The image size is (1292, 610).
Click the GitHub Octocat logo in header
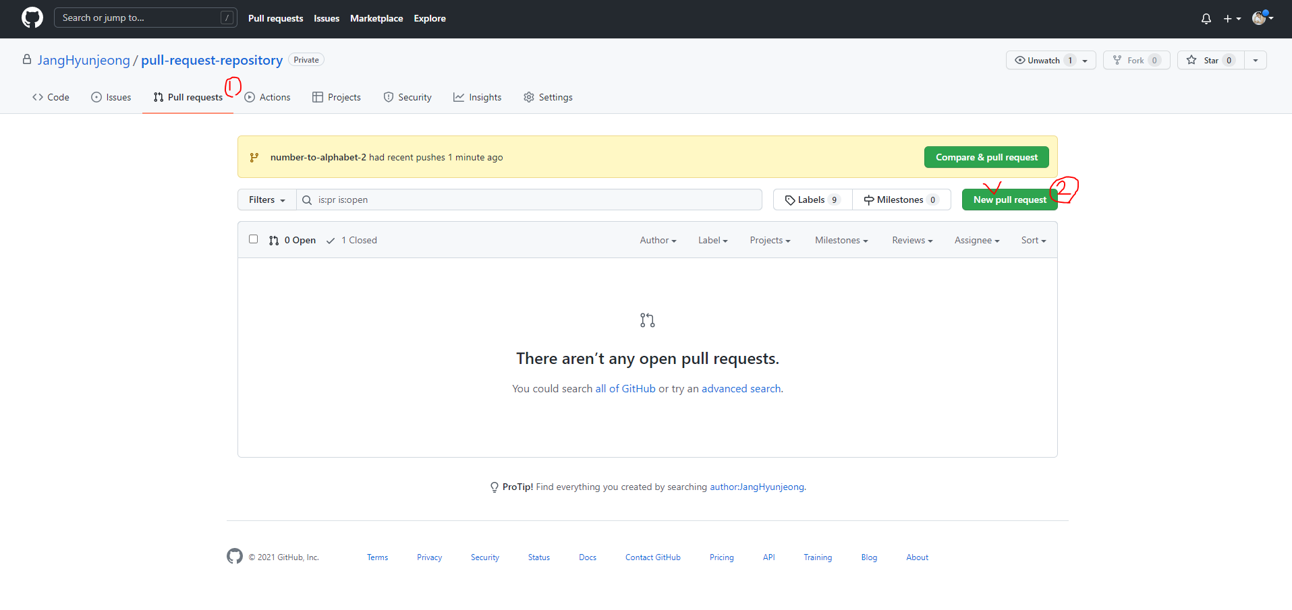point(32,18)
